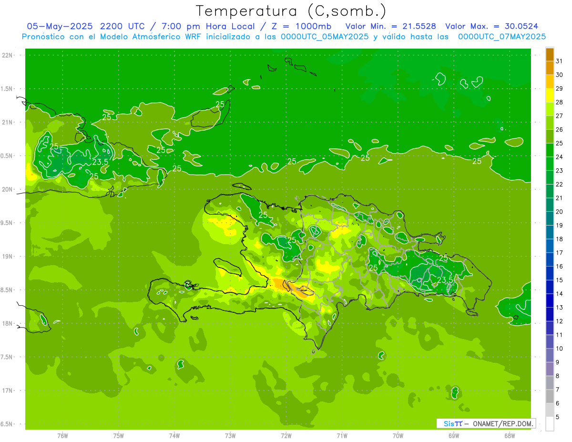
Task: Click the colorbar tick label "31"
Action: [x=559, y=61]
